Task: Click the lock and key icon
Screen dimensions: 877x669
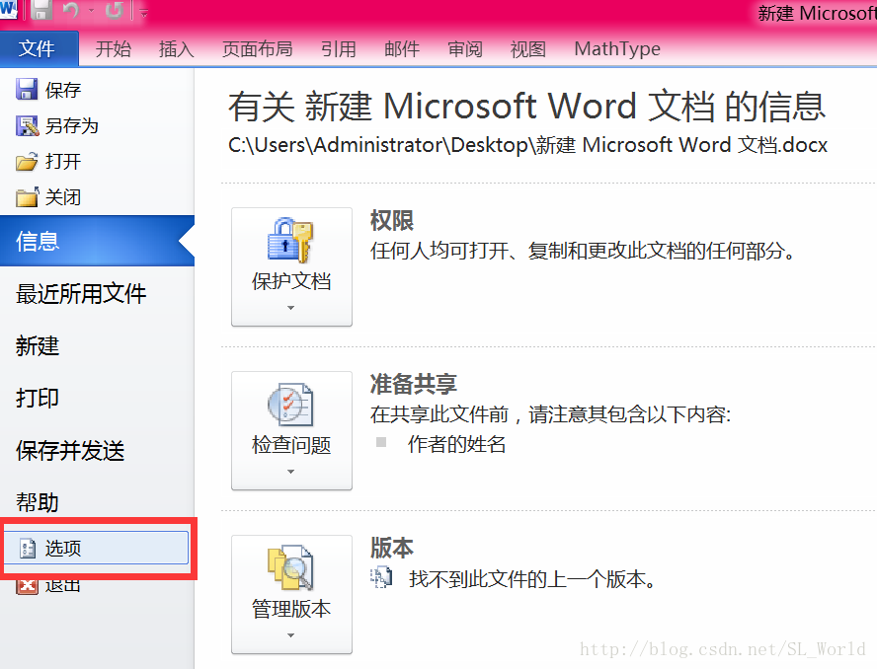Action: click(x=290, y=241)
